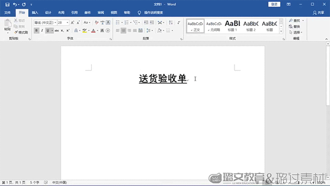Toggle subscript formatting
The height and width of the screenshot is (186, 330).
(62, 31)
